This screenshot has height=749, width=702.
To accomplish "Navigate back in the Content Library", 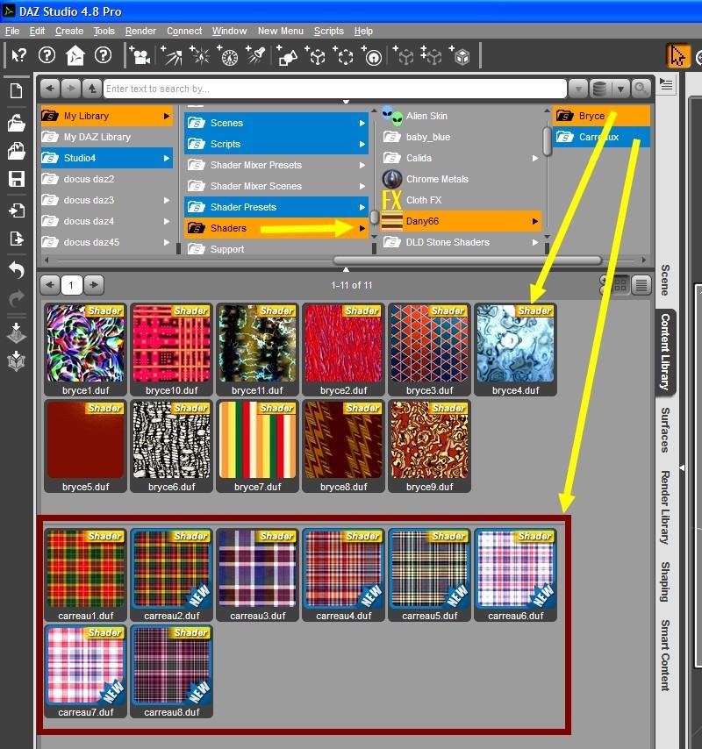I will [x=50, y=89].
